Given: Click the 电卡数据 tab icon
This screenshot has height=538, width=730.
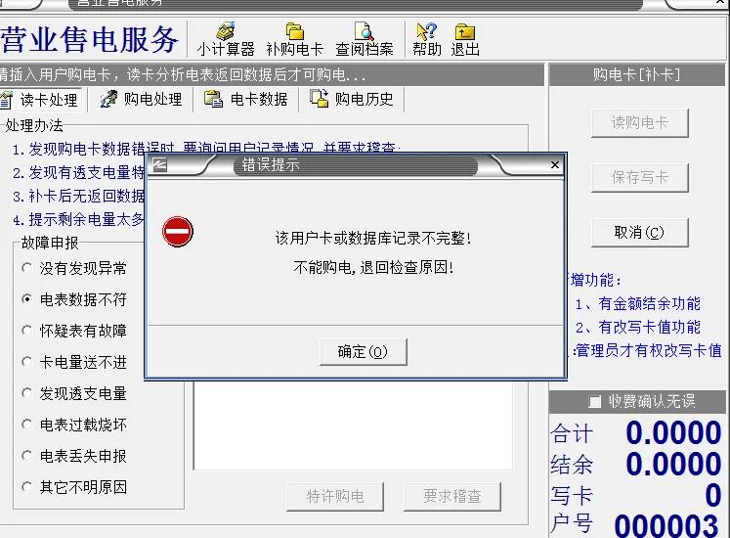Looking at the screenshot, I should [214, 99].
